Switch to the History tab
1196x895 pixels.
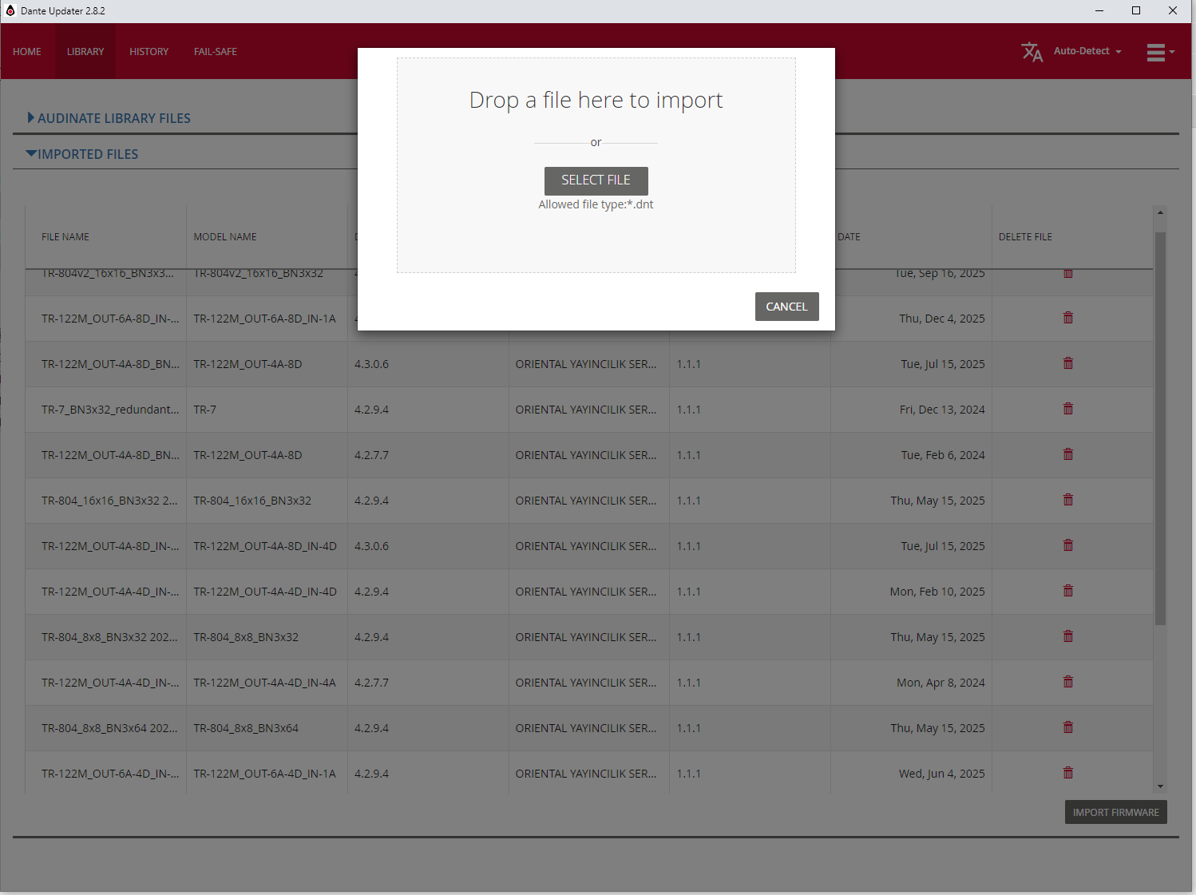click(149, 51)
